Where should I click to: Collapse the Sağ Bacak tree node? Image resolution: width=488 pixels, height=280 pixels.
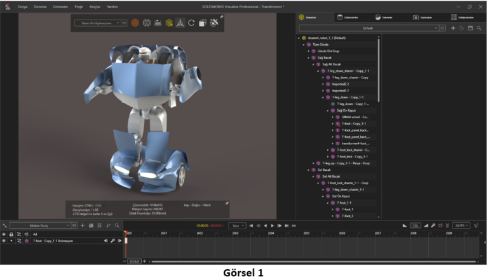point(309,58)
